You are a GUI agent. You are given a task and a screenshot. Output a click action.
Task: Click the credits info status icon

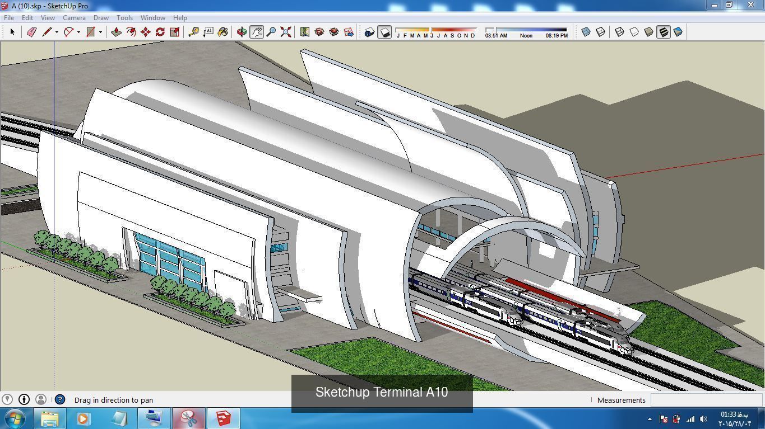tap(24, 399)
